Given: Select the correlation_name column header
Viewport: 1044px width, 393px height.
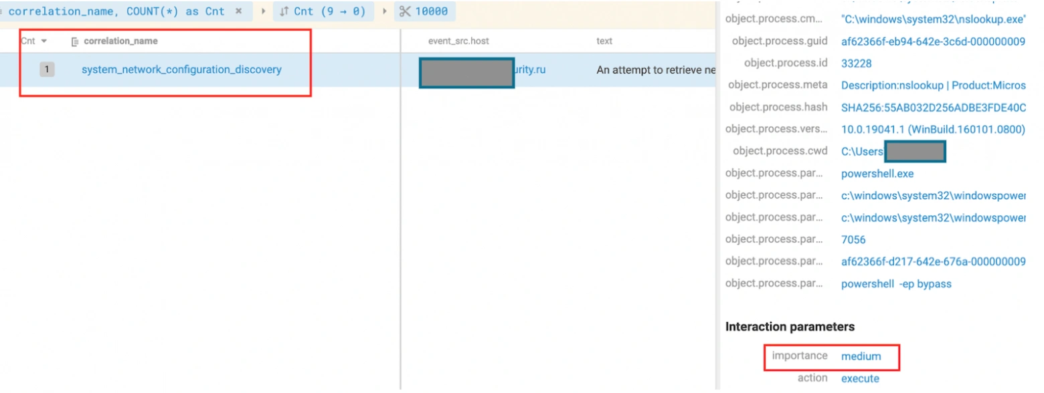Looking at the screenshot, I should click(x=120, y=41).
